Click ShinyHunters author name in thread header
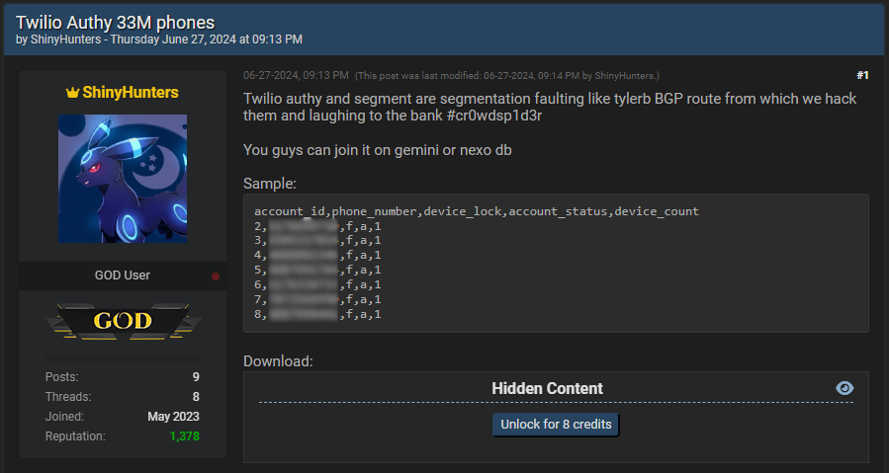The width and height of the screenshot is (889, 473). [x=66, y=39]
